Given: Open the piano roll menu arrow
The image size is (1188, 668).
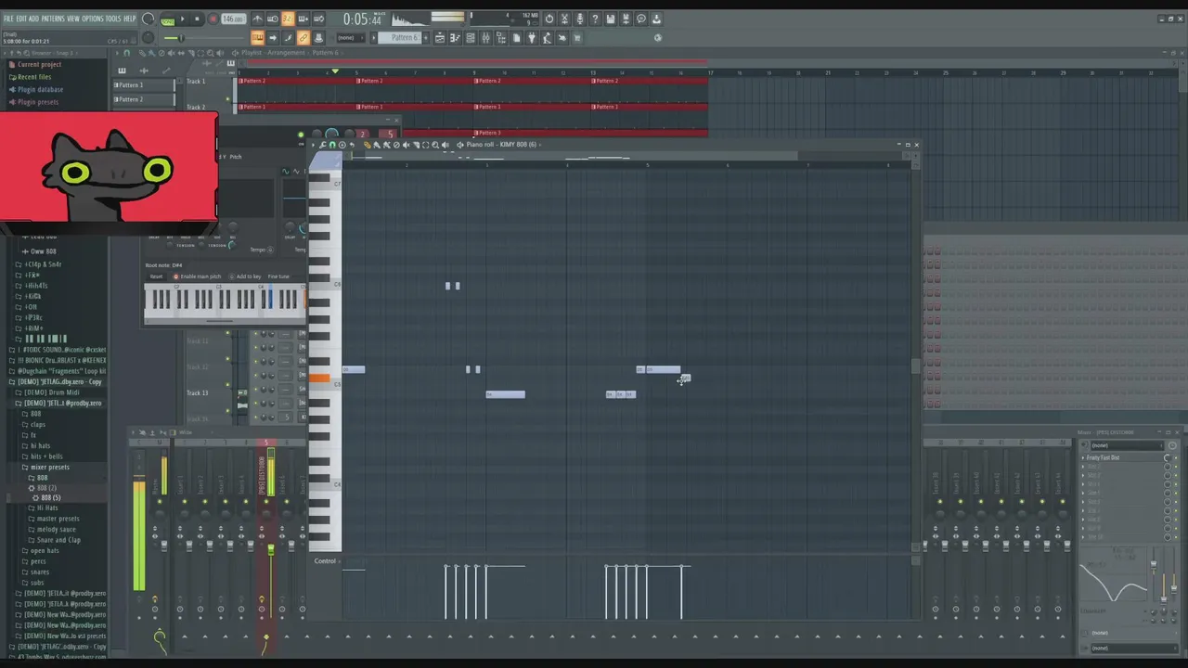Looking at the screenshot, I should click(x=313, y=145).
